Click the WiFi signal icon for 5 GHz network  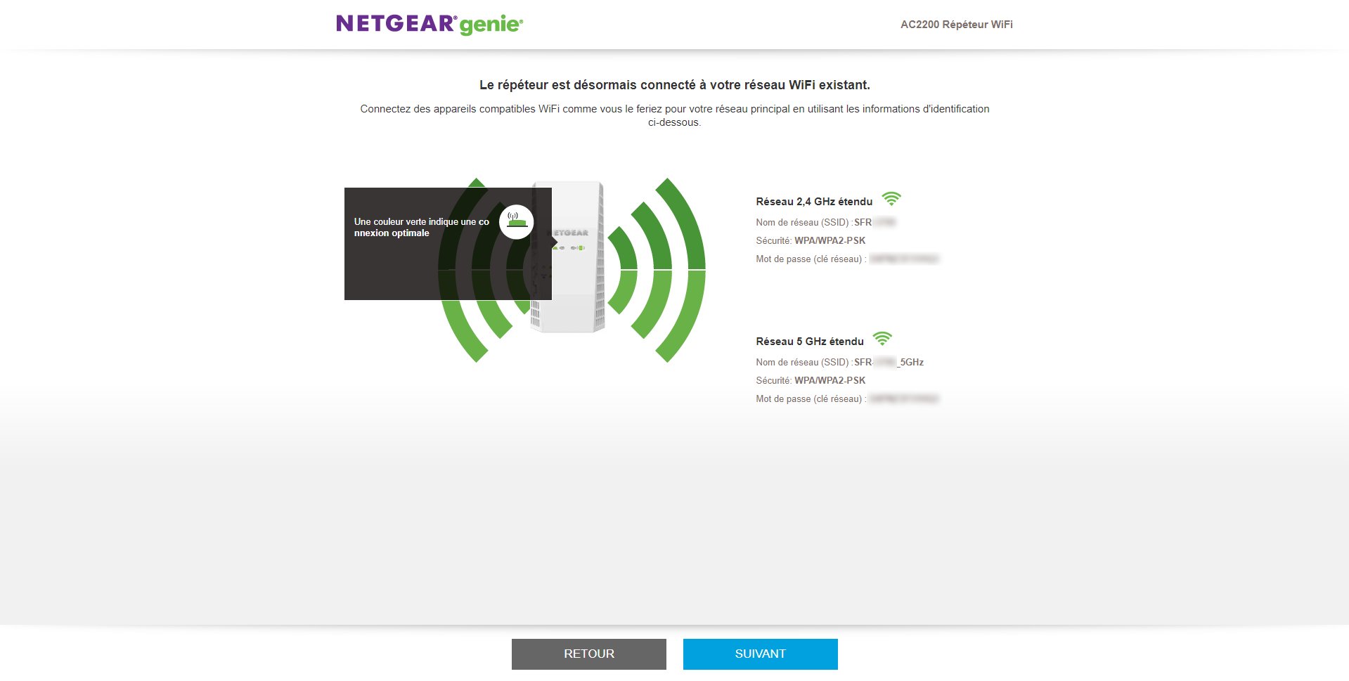[x=882, y=339]
